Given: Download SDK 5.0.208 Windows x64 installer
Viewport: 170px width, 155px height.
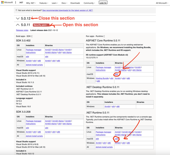Looking at the screenshot, I should pyautogui.click(x=35, y=132).
